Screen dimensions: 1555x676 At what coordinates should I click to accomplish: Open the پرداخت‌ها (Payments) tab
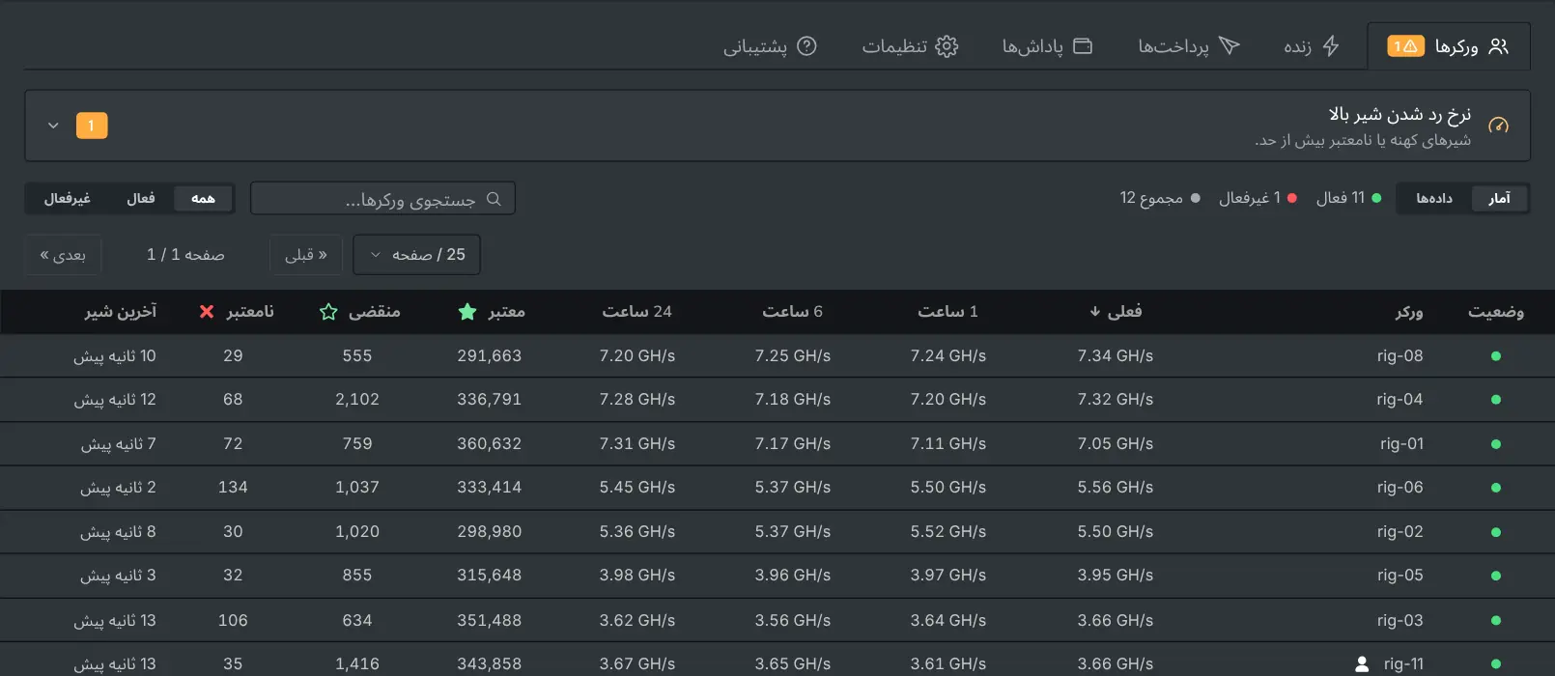[x=1189, y=46]
